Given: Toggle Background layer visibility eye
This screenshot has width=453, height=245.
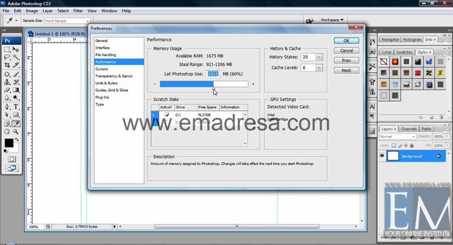Looking at the screenshot, I should coord(382,156).
